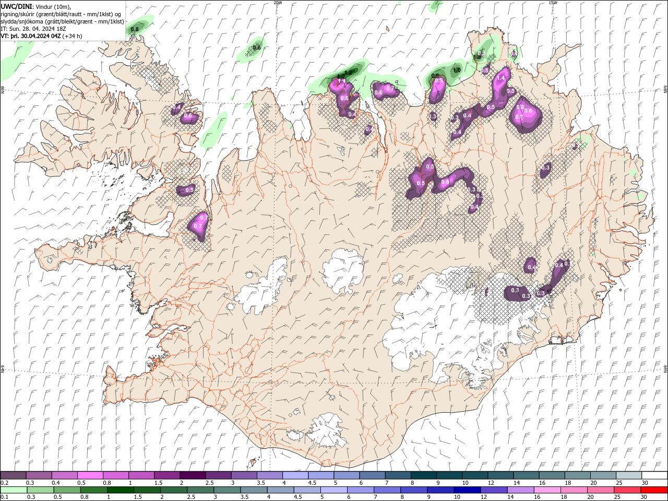The image size is (668, 501).
Task: Select the light pink swatch labeled 16 in lower legend
Action: click(x=547, y=490)
